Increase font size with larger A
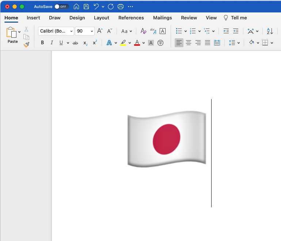The width and height of the screenshot is (281, 241). point(100,31)
